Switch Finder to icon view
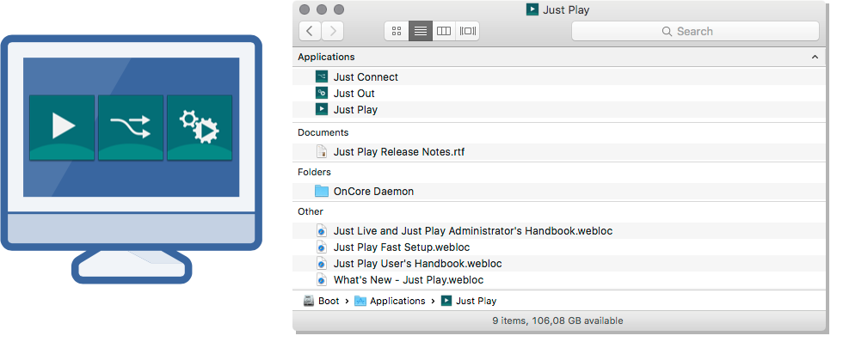The height and width of the screenshot is (348, 843). click(397, 31)
